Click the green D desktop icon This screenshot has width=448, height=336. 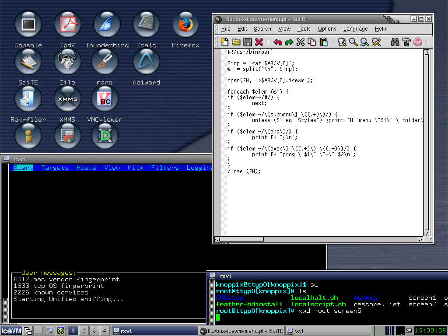(105, 136)
